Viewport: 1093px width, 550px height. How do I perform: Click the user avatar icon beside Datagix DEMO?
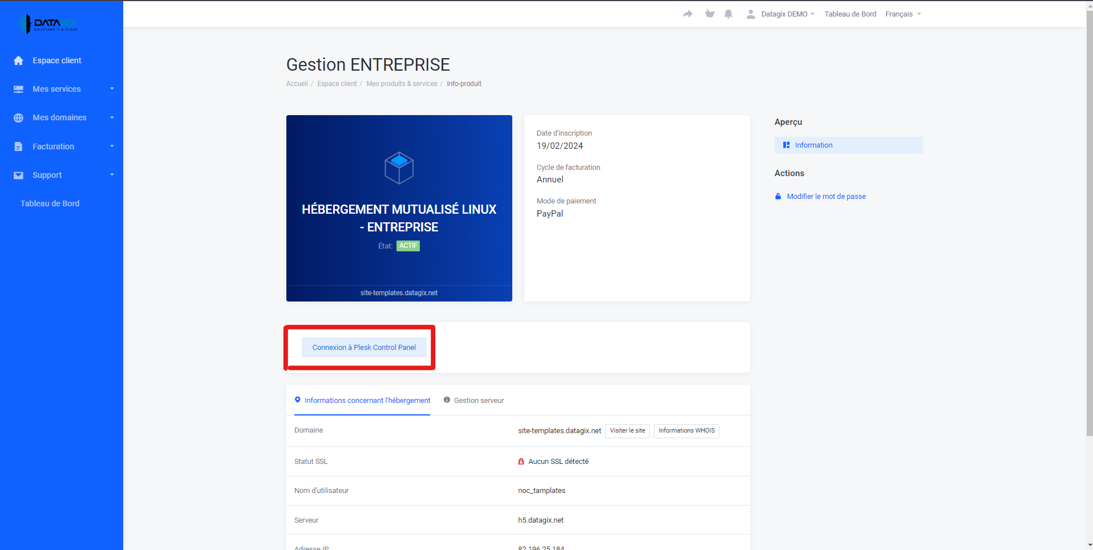(x=751, y=14)
